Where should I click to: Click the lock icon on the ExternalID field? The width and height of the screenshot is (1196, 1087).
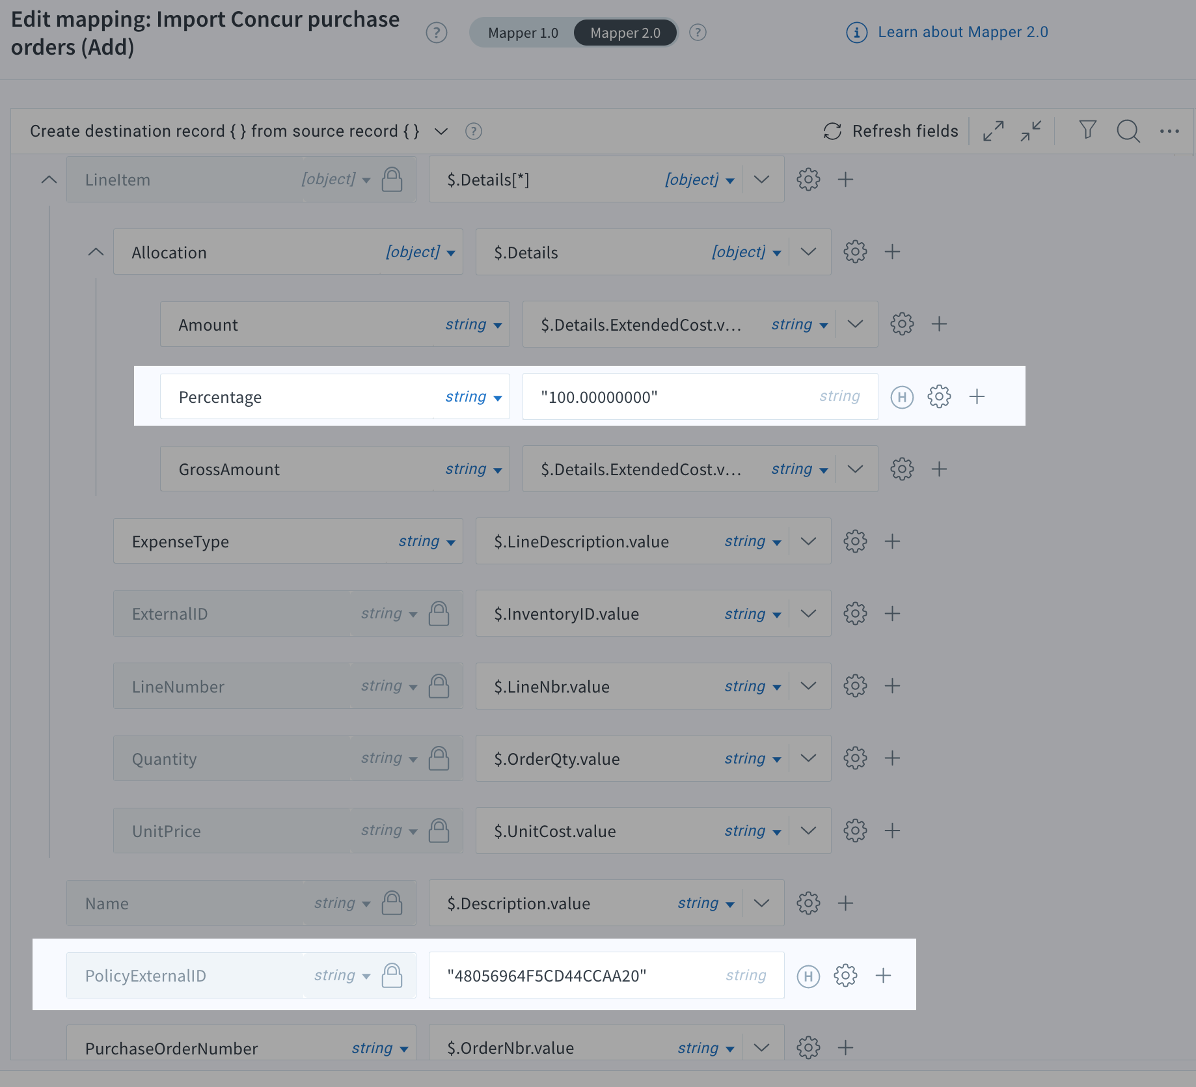point(439,613)
